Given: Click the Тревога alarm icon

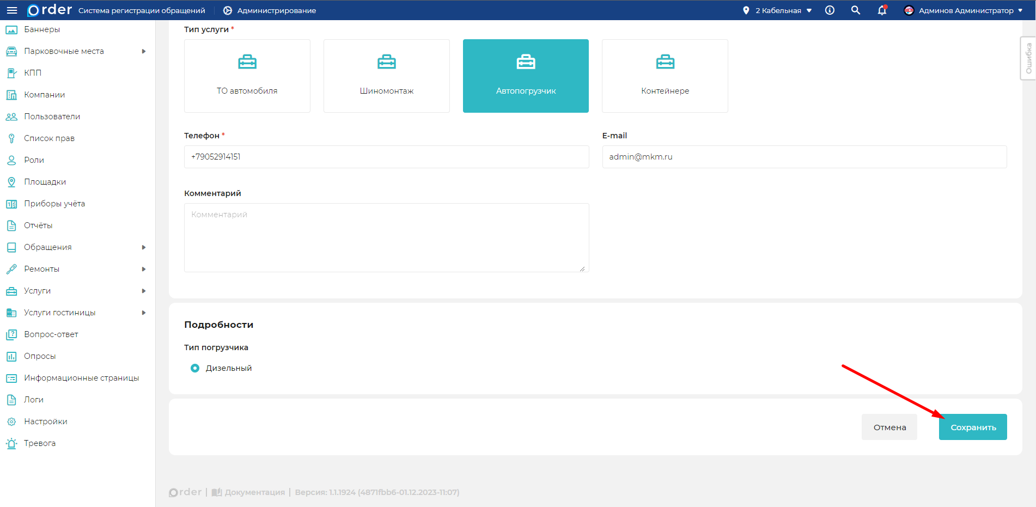Looking at the screenshot, I should tap(11, 443).
